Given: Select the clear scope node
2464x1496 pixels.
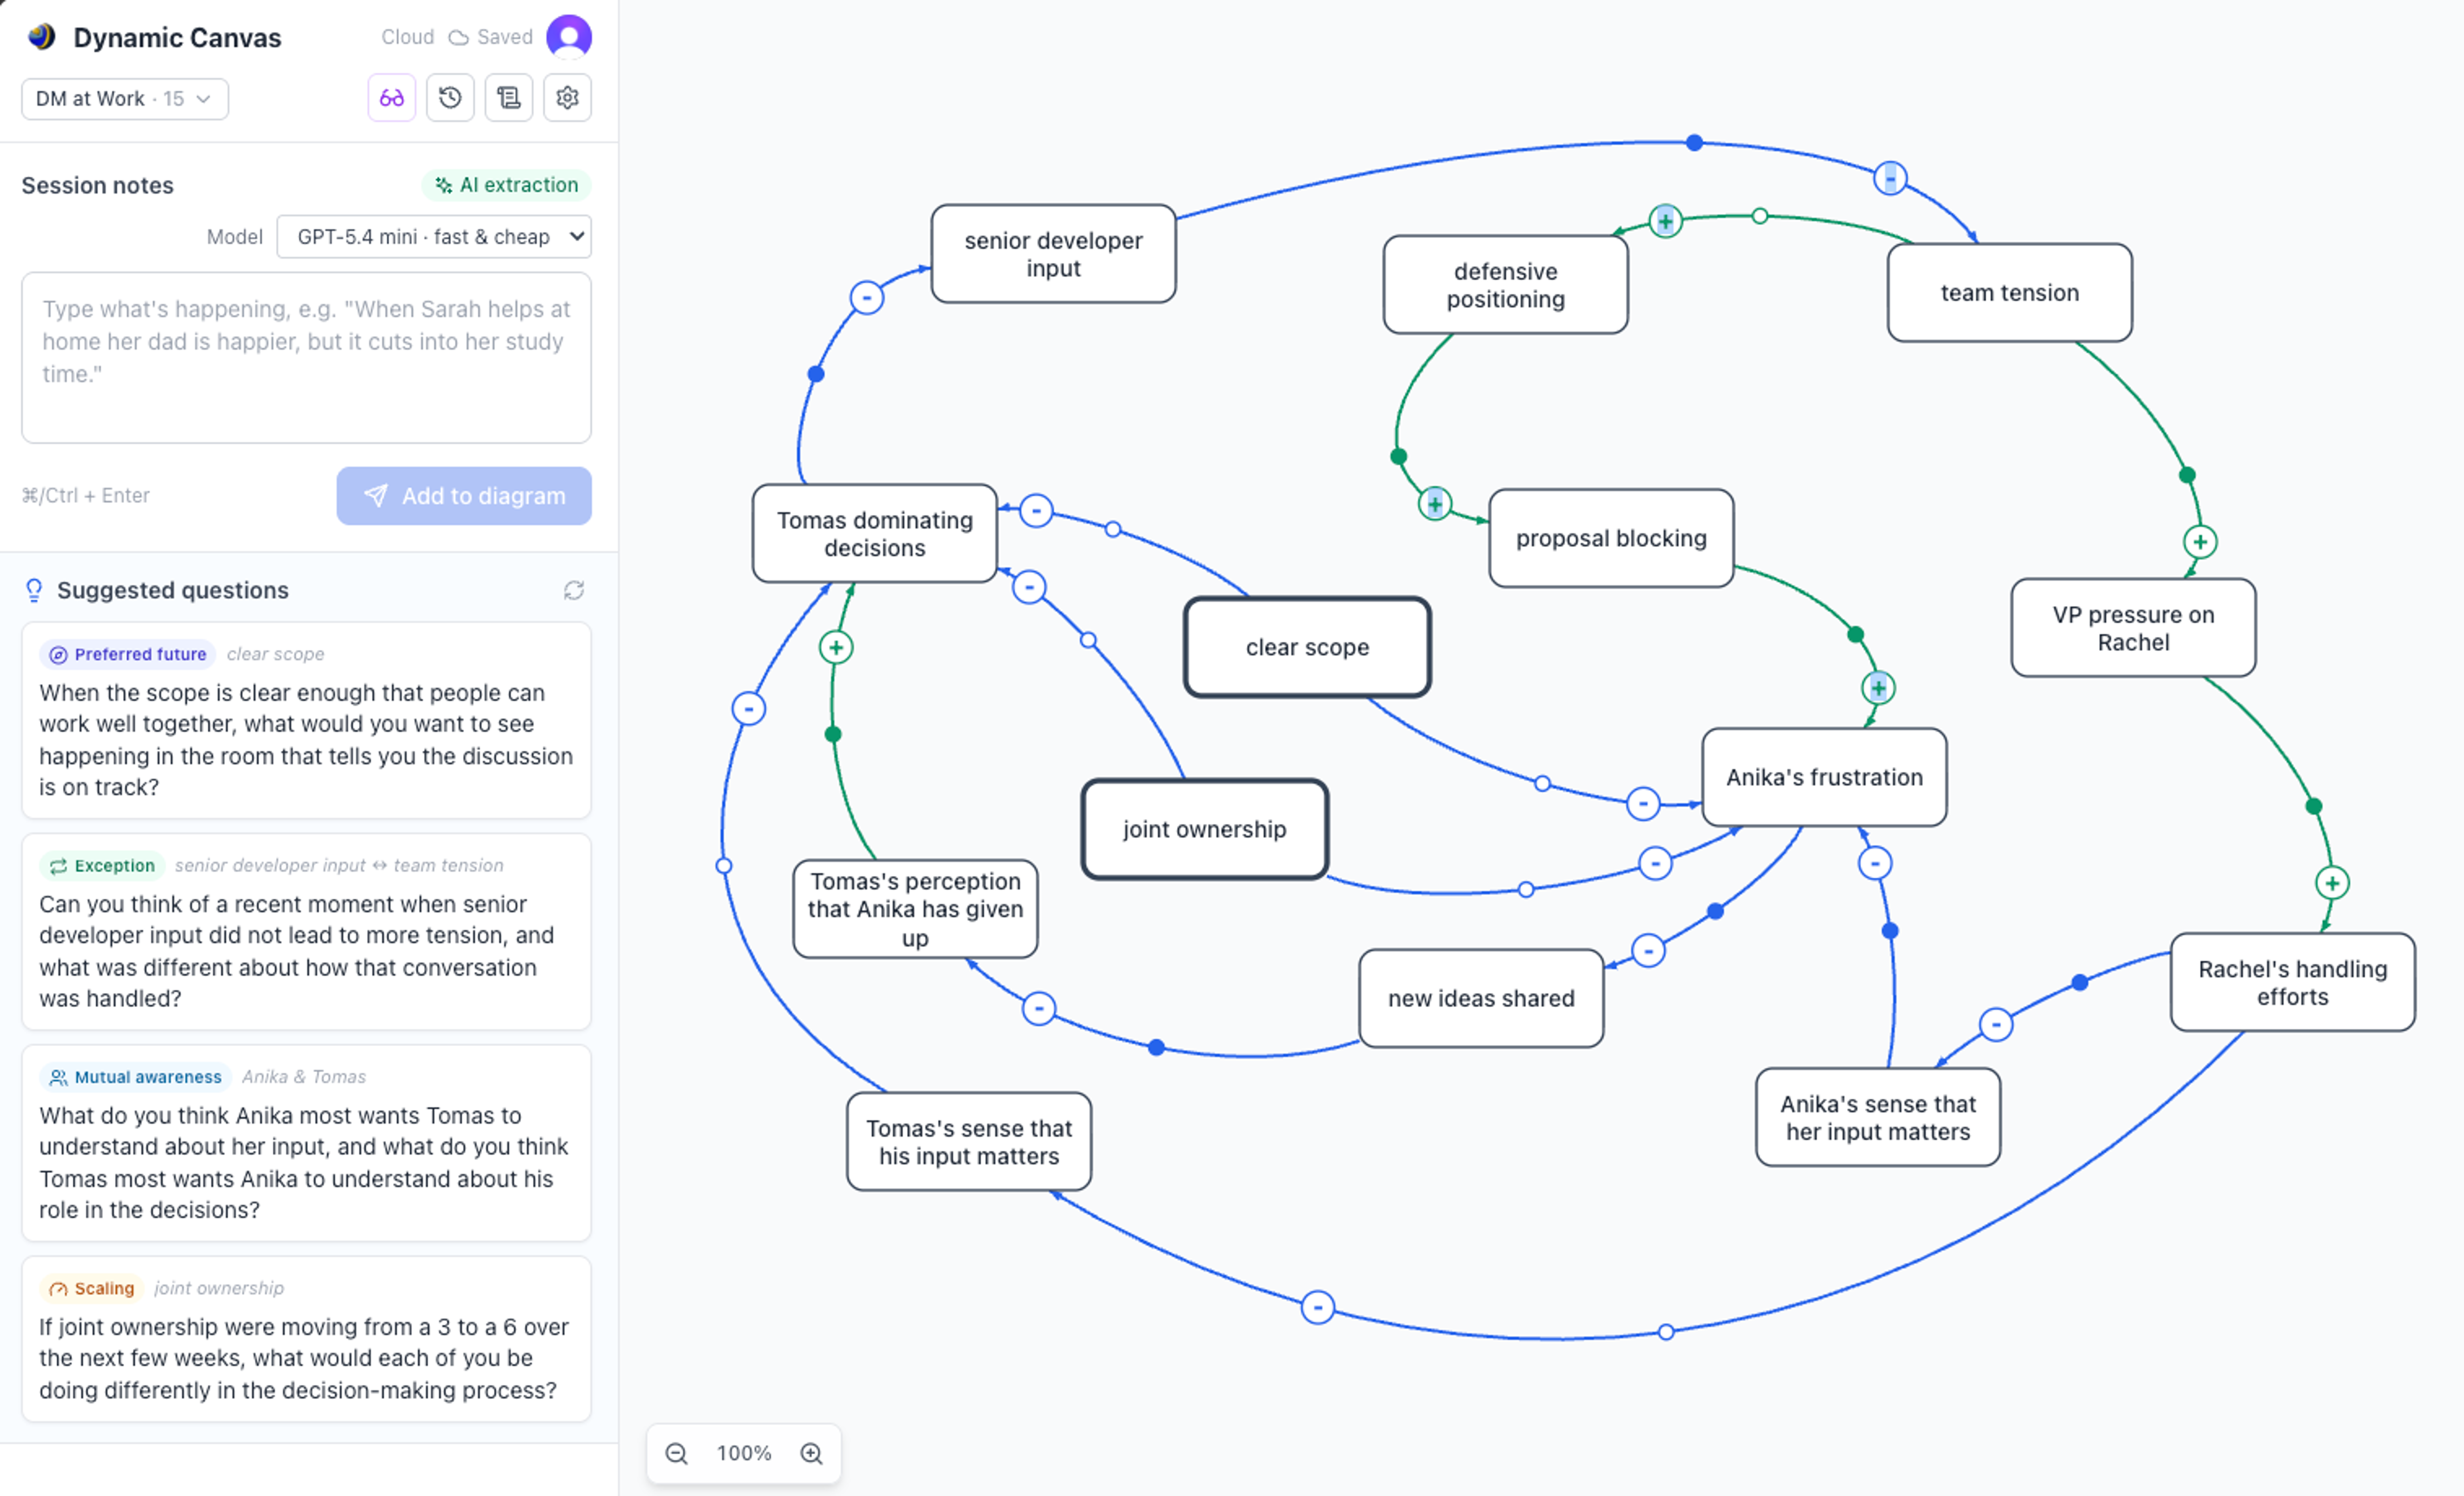Looking at the screenshot, I should pos(1307,647).
